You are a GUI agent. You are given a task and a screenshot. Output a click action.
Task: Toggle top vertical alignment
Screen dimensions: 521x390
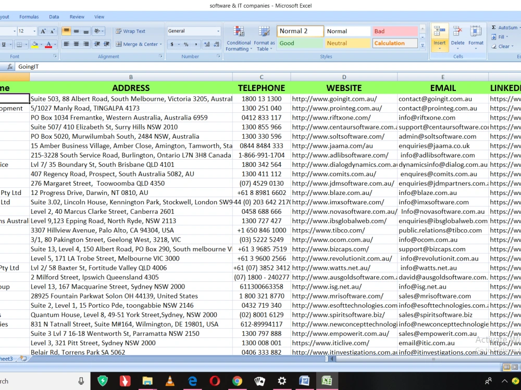(67, 31)
